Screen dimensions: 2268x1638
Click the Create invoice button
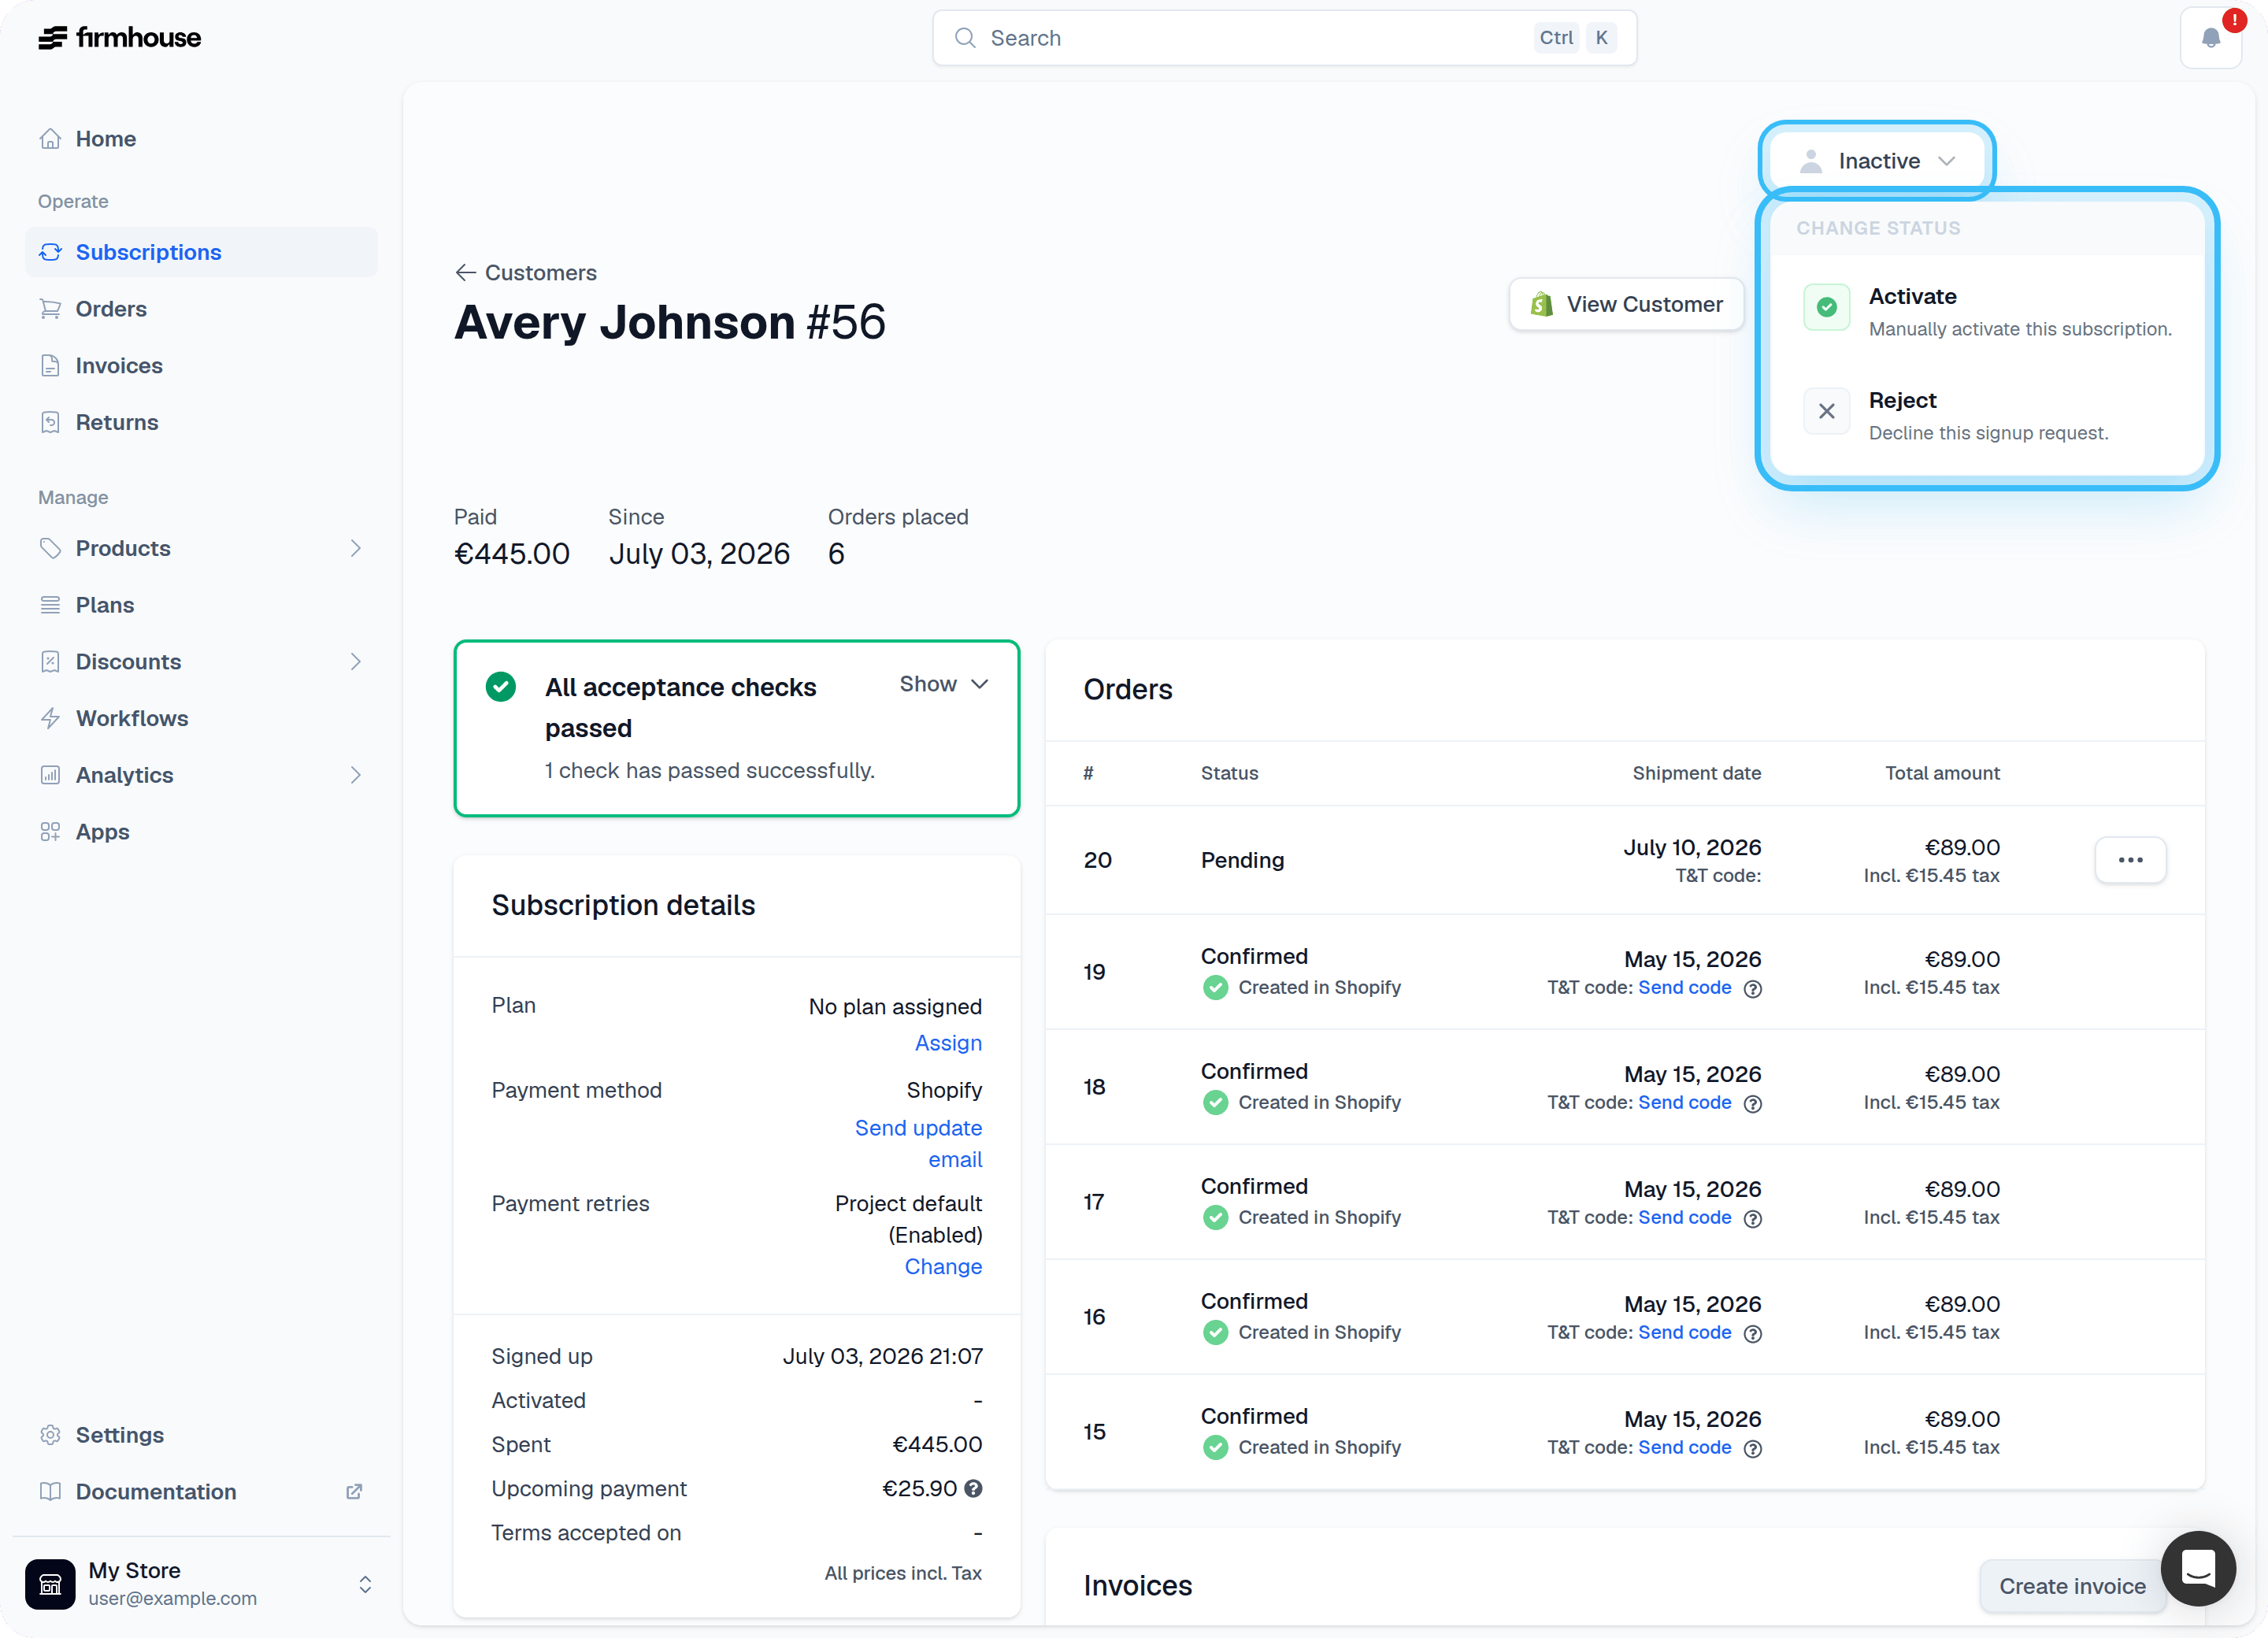click(x=2071, y=1586)
